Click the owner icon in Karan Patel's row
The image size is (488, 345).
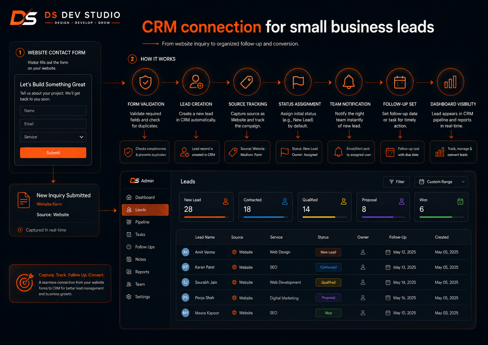click(x=363, y=267)
